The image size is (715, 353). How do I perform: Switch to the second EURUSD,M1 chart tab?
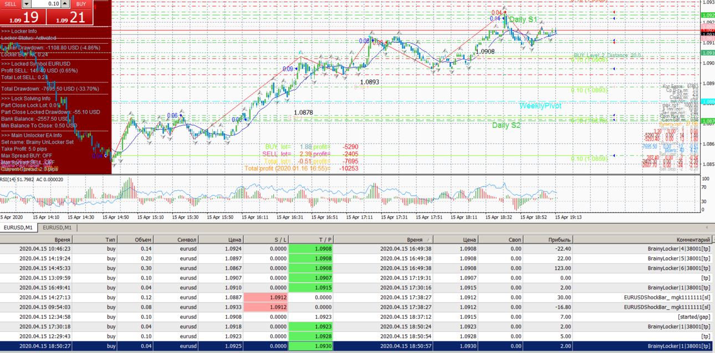point(58,227)
